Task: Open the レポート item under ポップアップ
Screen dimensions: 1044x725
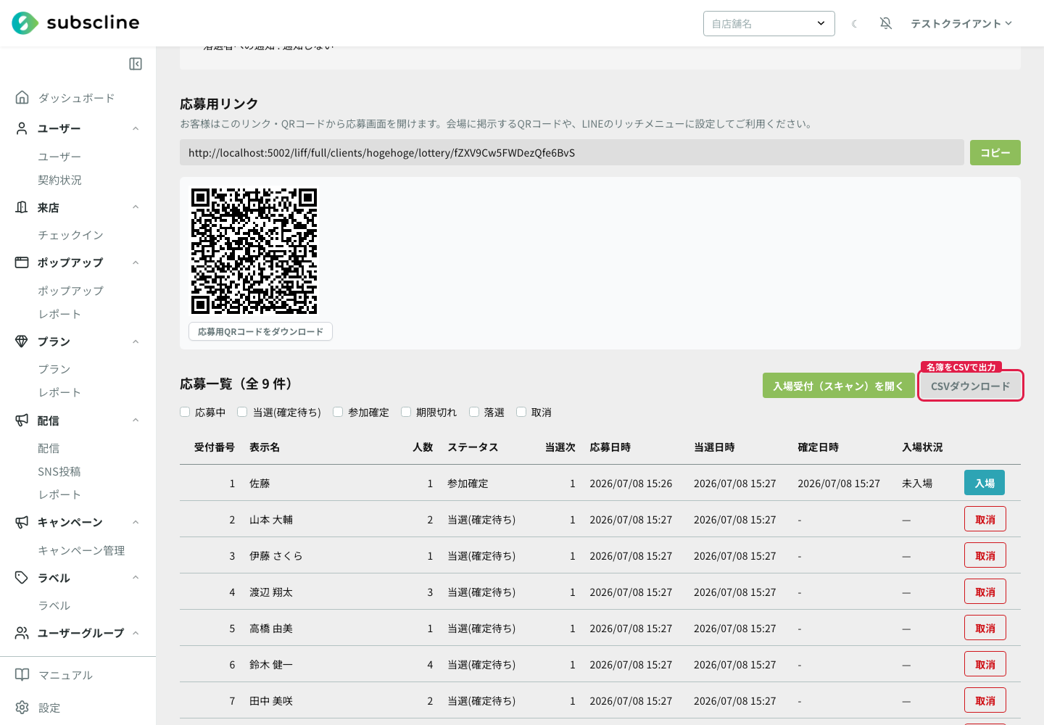Action: (59, 314)
